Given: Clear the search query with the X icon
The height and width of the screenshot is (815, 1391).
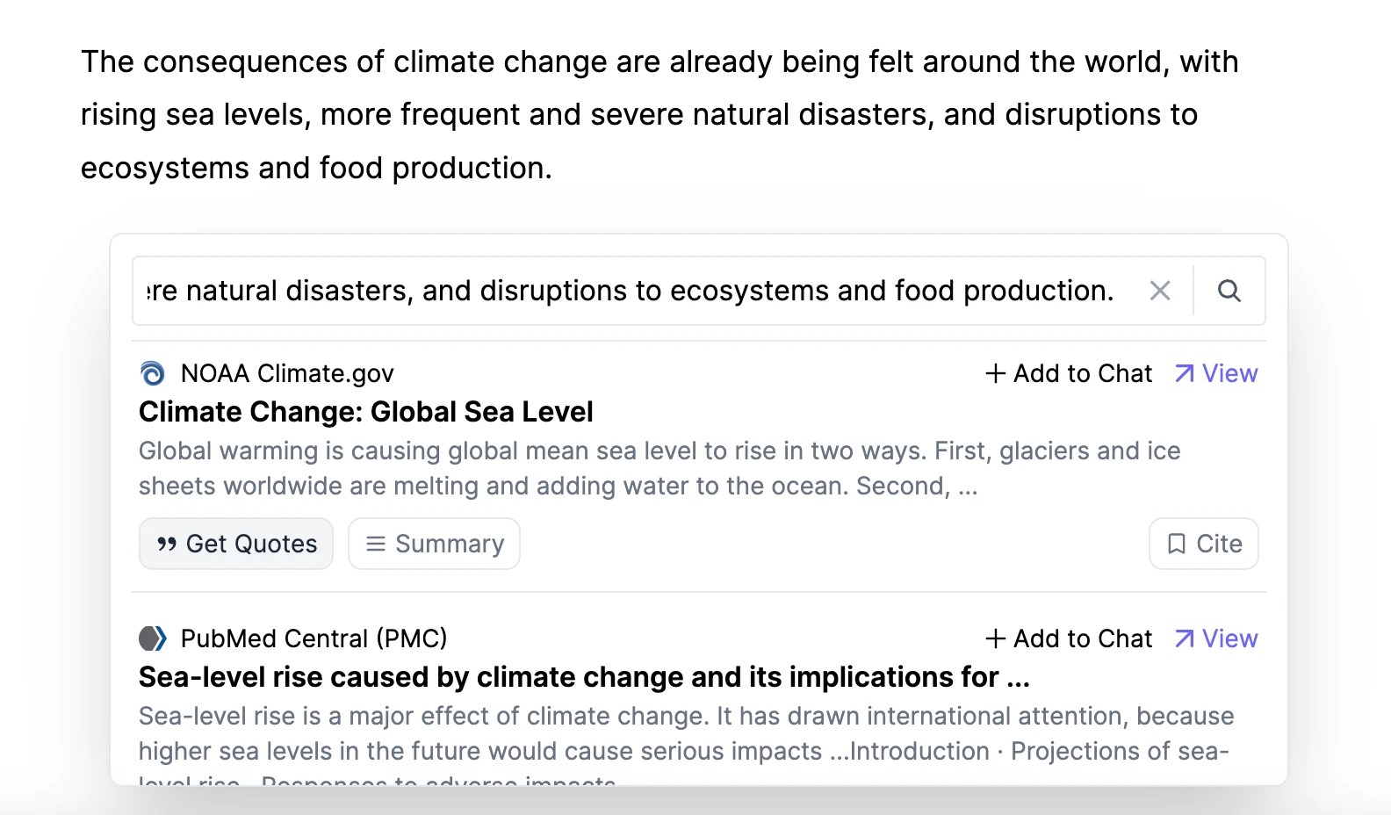Looking at the screenshot, I should (1160, 291).
